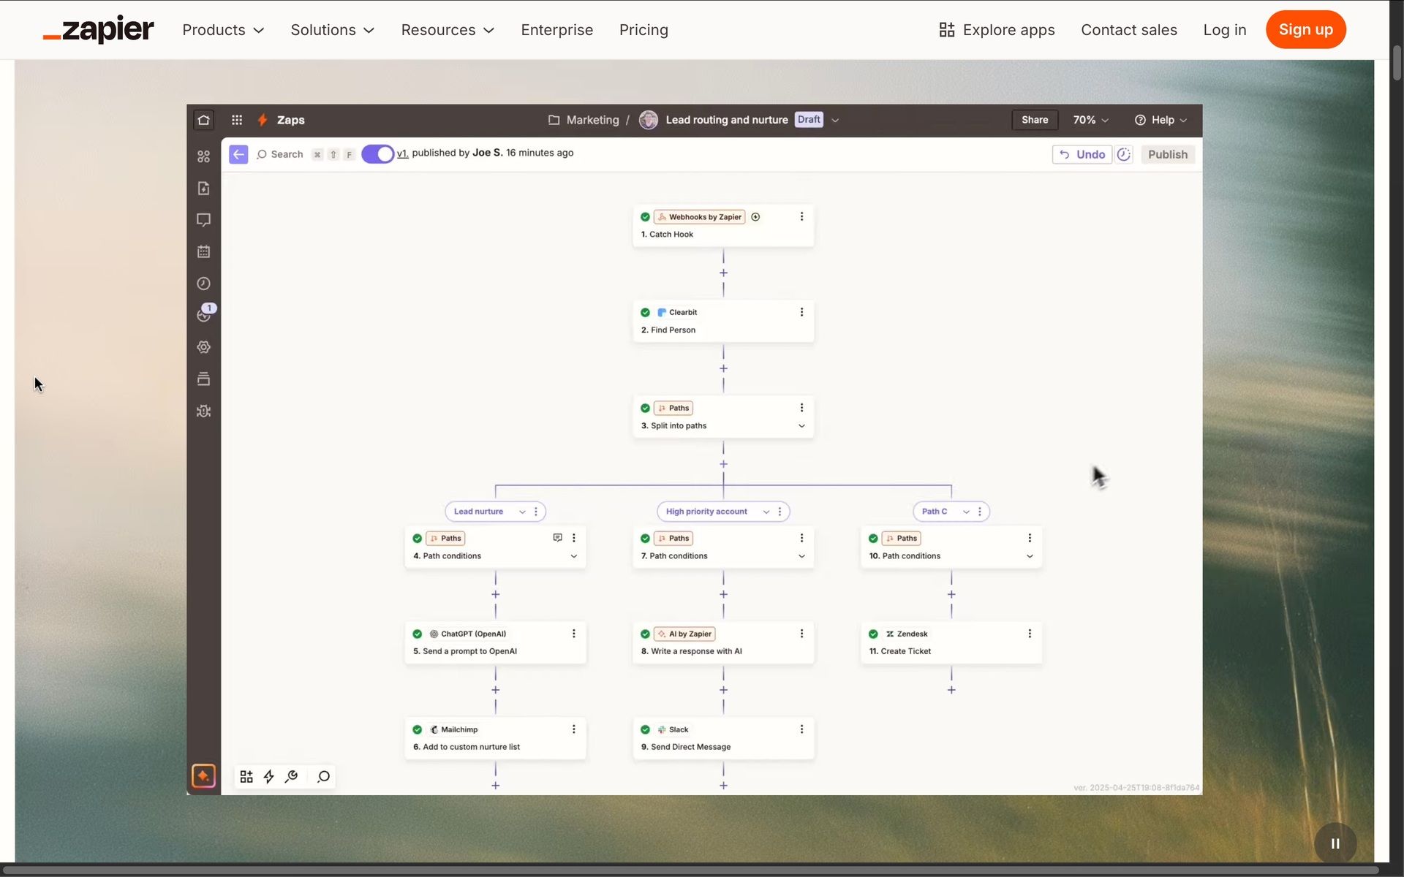Click the home icon in Zaps editor
The height and width of the screenshot is (877, 1404).
click(204, 120)
